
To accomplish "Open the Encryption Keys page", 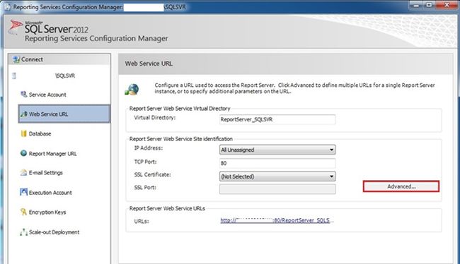I will 47,212.
